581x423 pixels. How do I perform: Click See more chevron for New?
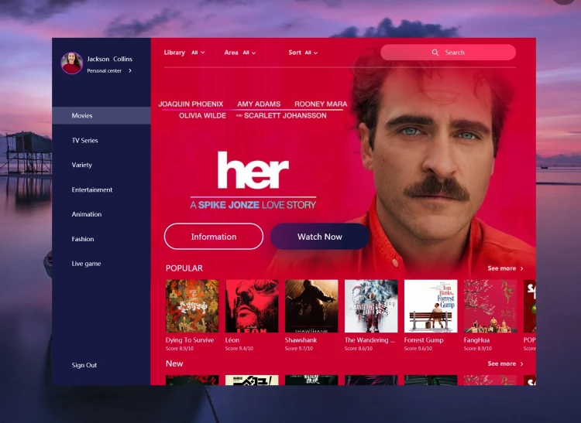[x=521, y=363]
